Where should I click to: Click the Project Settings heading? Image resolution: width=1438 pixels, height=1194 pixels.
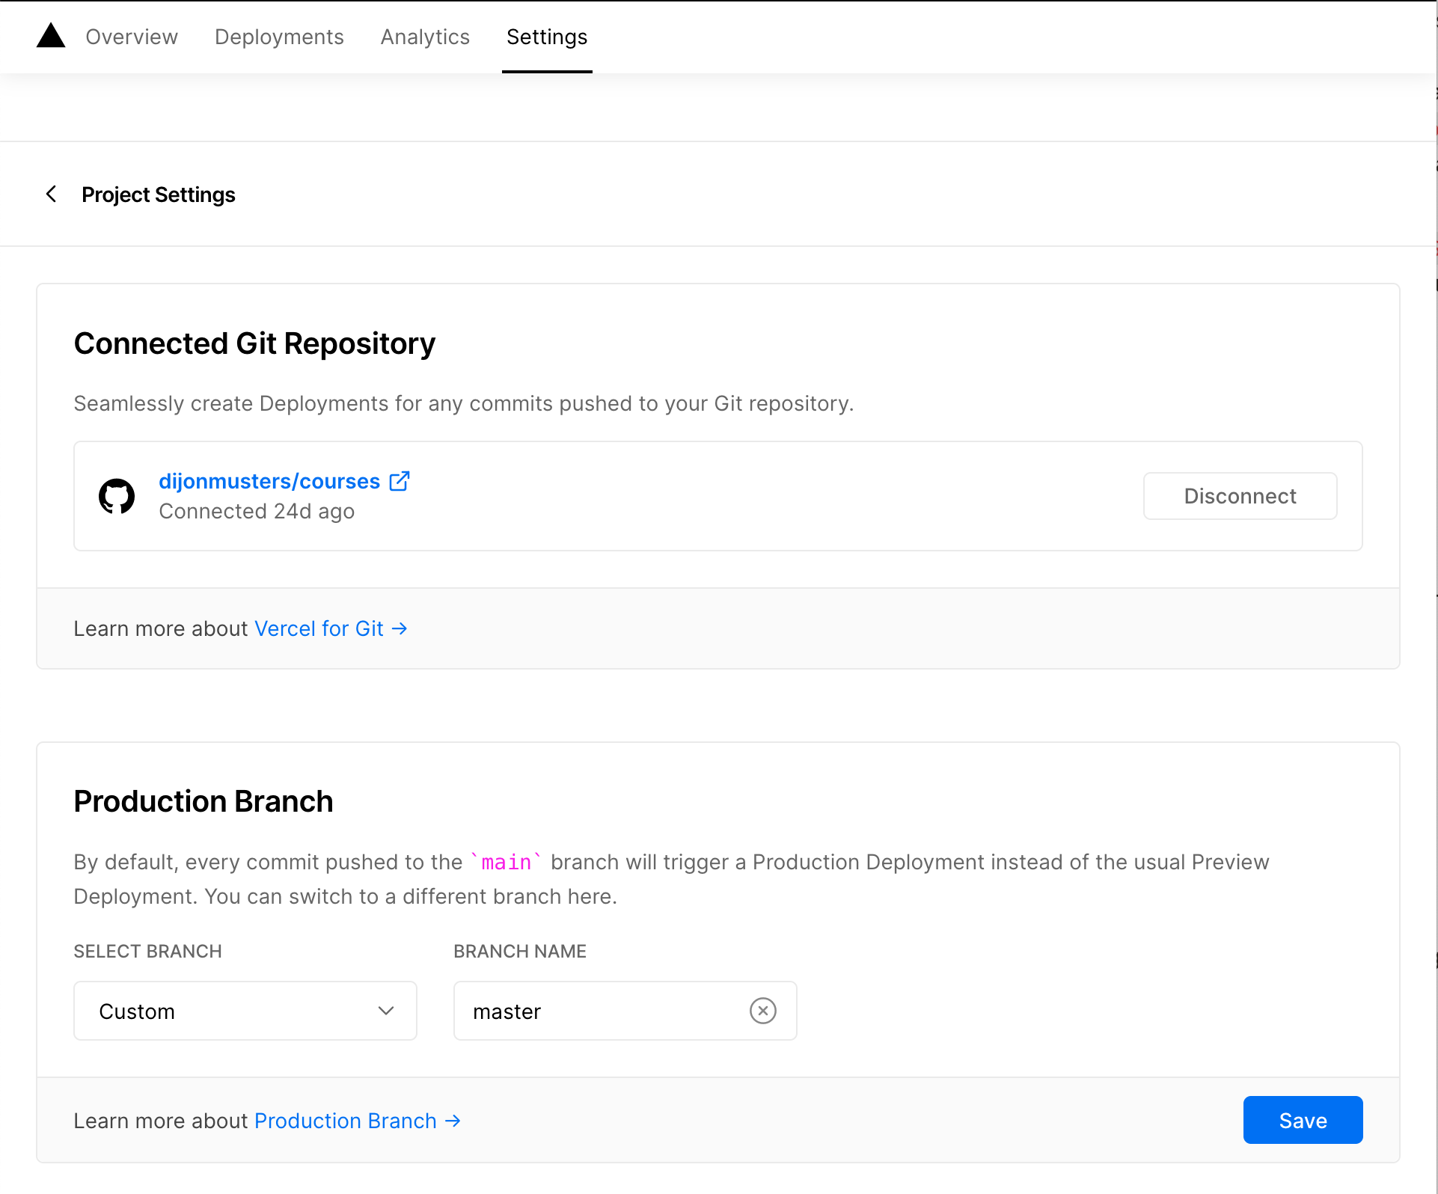click(159, 195)
